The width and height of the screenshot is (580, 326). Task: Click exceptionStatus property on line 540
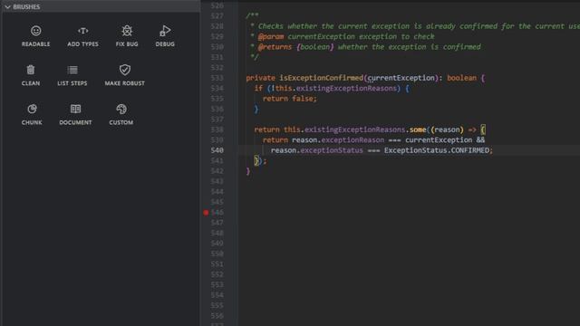tap(332, 150)
